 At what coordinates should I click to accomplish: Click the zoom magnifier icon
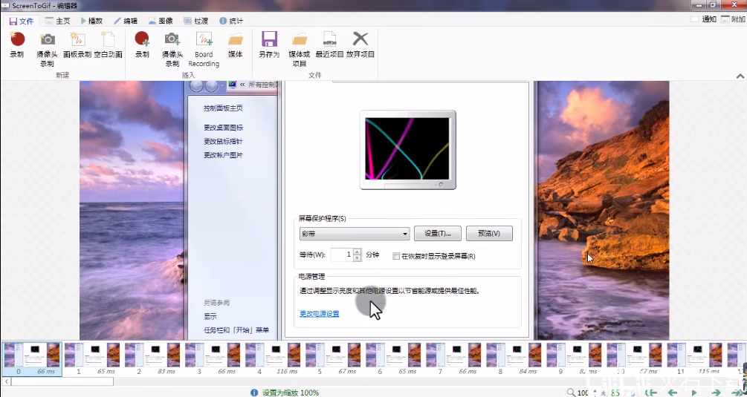click(572, 393)
